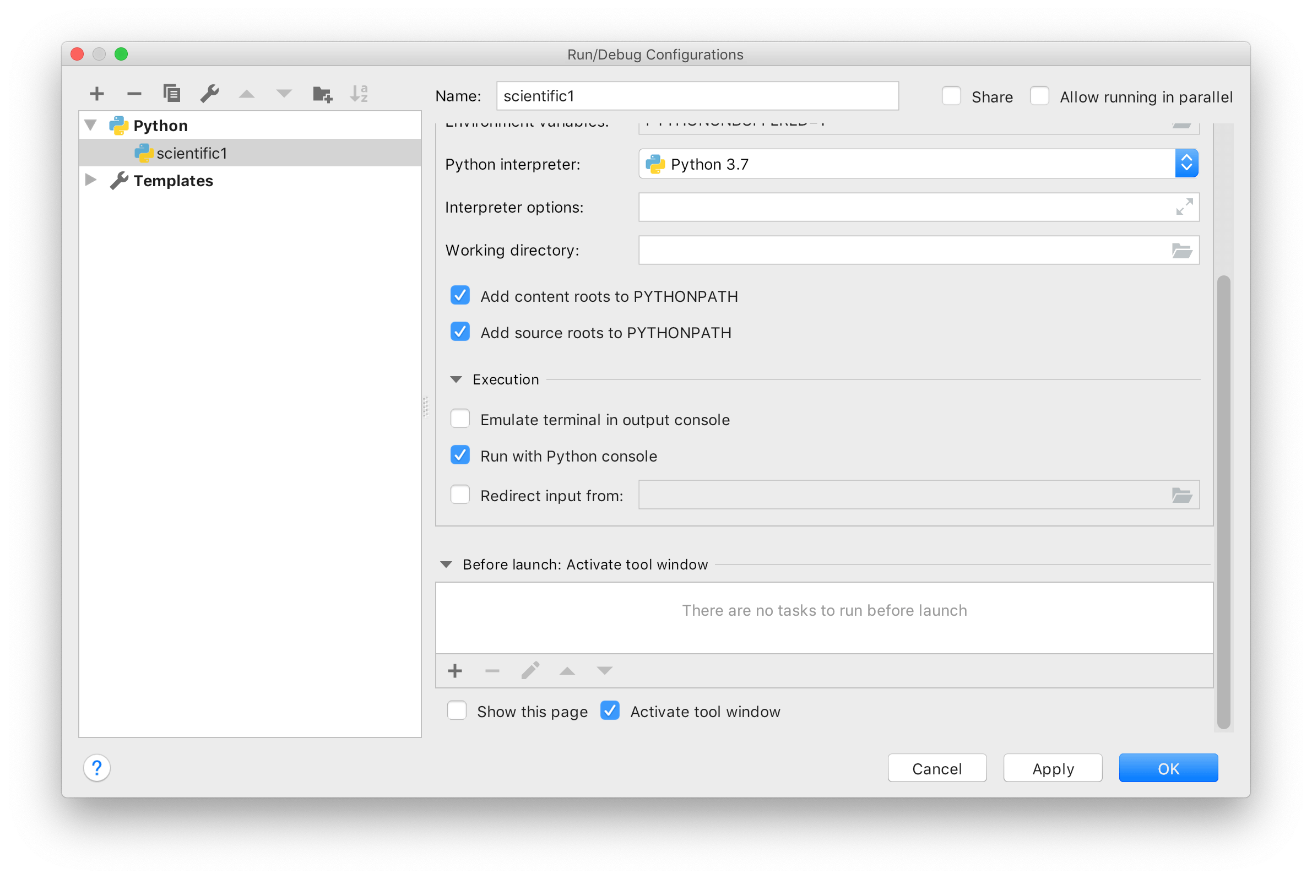Enable Allow running in parallel

pyautogui.click(x=1039, y=96)
